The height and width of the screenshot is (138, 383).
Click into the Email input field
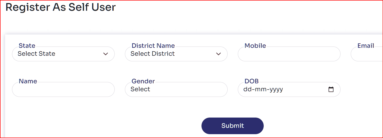pos(367,54)
